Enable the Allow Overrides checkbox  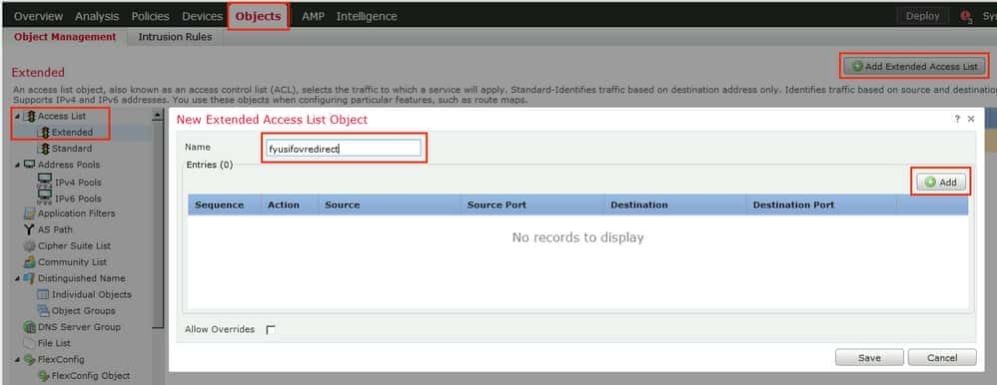point(271,330)
